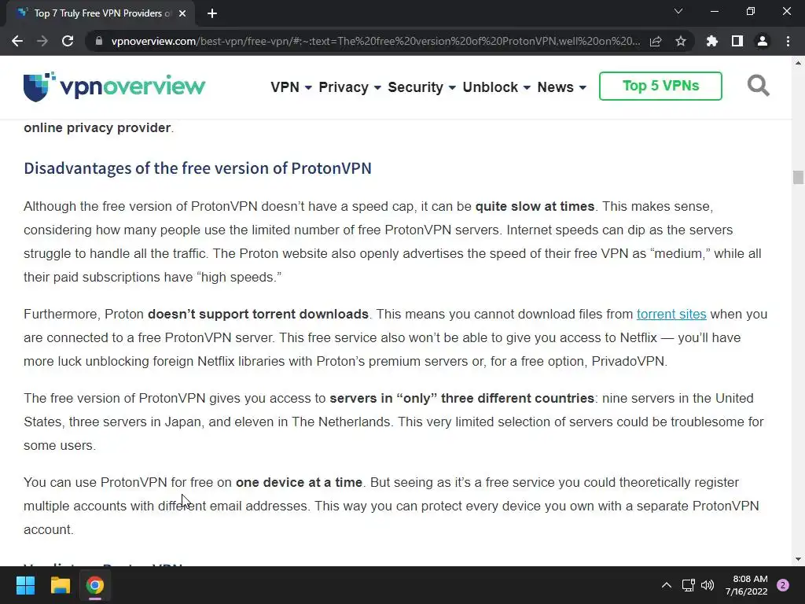Expand the Privacy menu
The image size is (805, 604).
350,87
